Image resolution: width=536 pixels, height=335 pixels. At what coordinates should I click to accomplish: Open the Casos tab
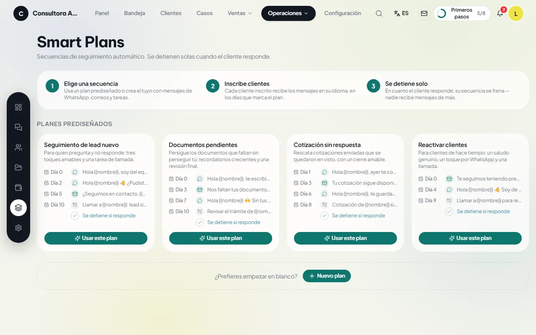coord(205,13)
